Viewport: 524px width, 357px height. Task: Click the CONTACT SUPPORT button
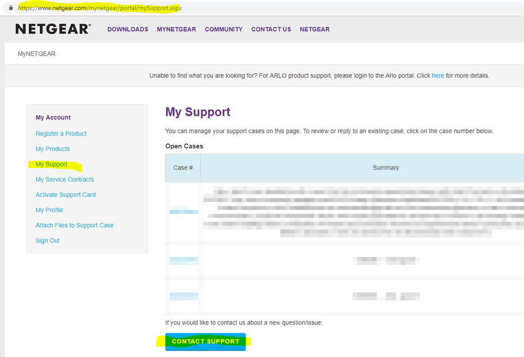point(206,342)
